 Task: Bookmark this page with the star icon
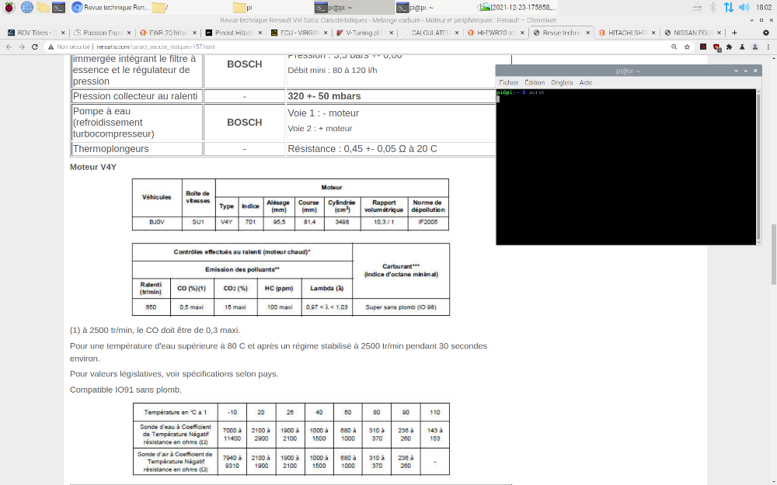pyautogui.click(x=688, y=47)
